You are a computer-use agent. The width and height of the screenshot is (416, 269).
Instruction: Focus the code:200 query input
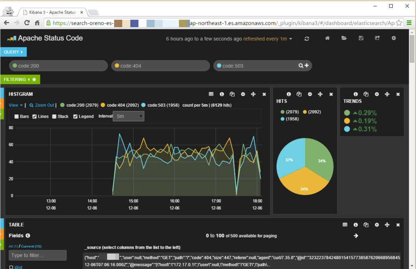(58, 65)
